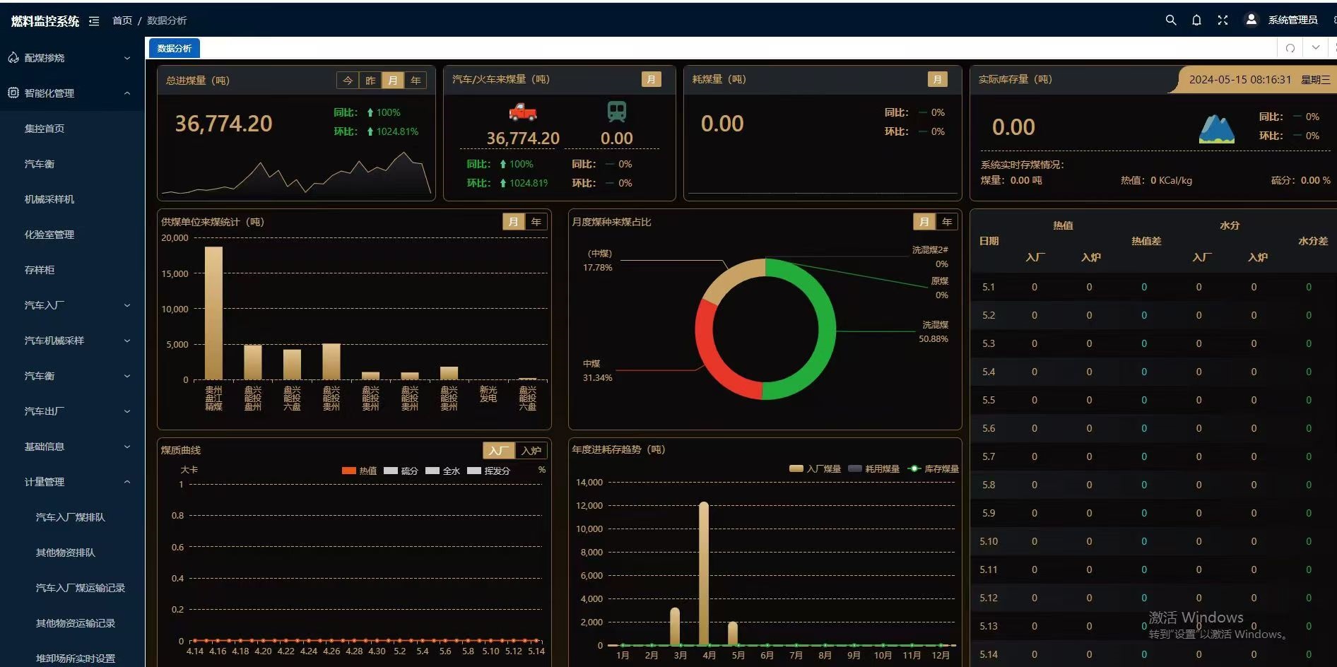Collapse the 智能化管理 sidebar section
This screenshot has width=1337, height=667.
(71, 93)
